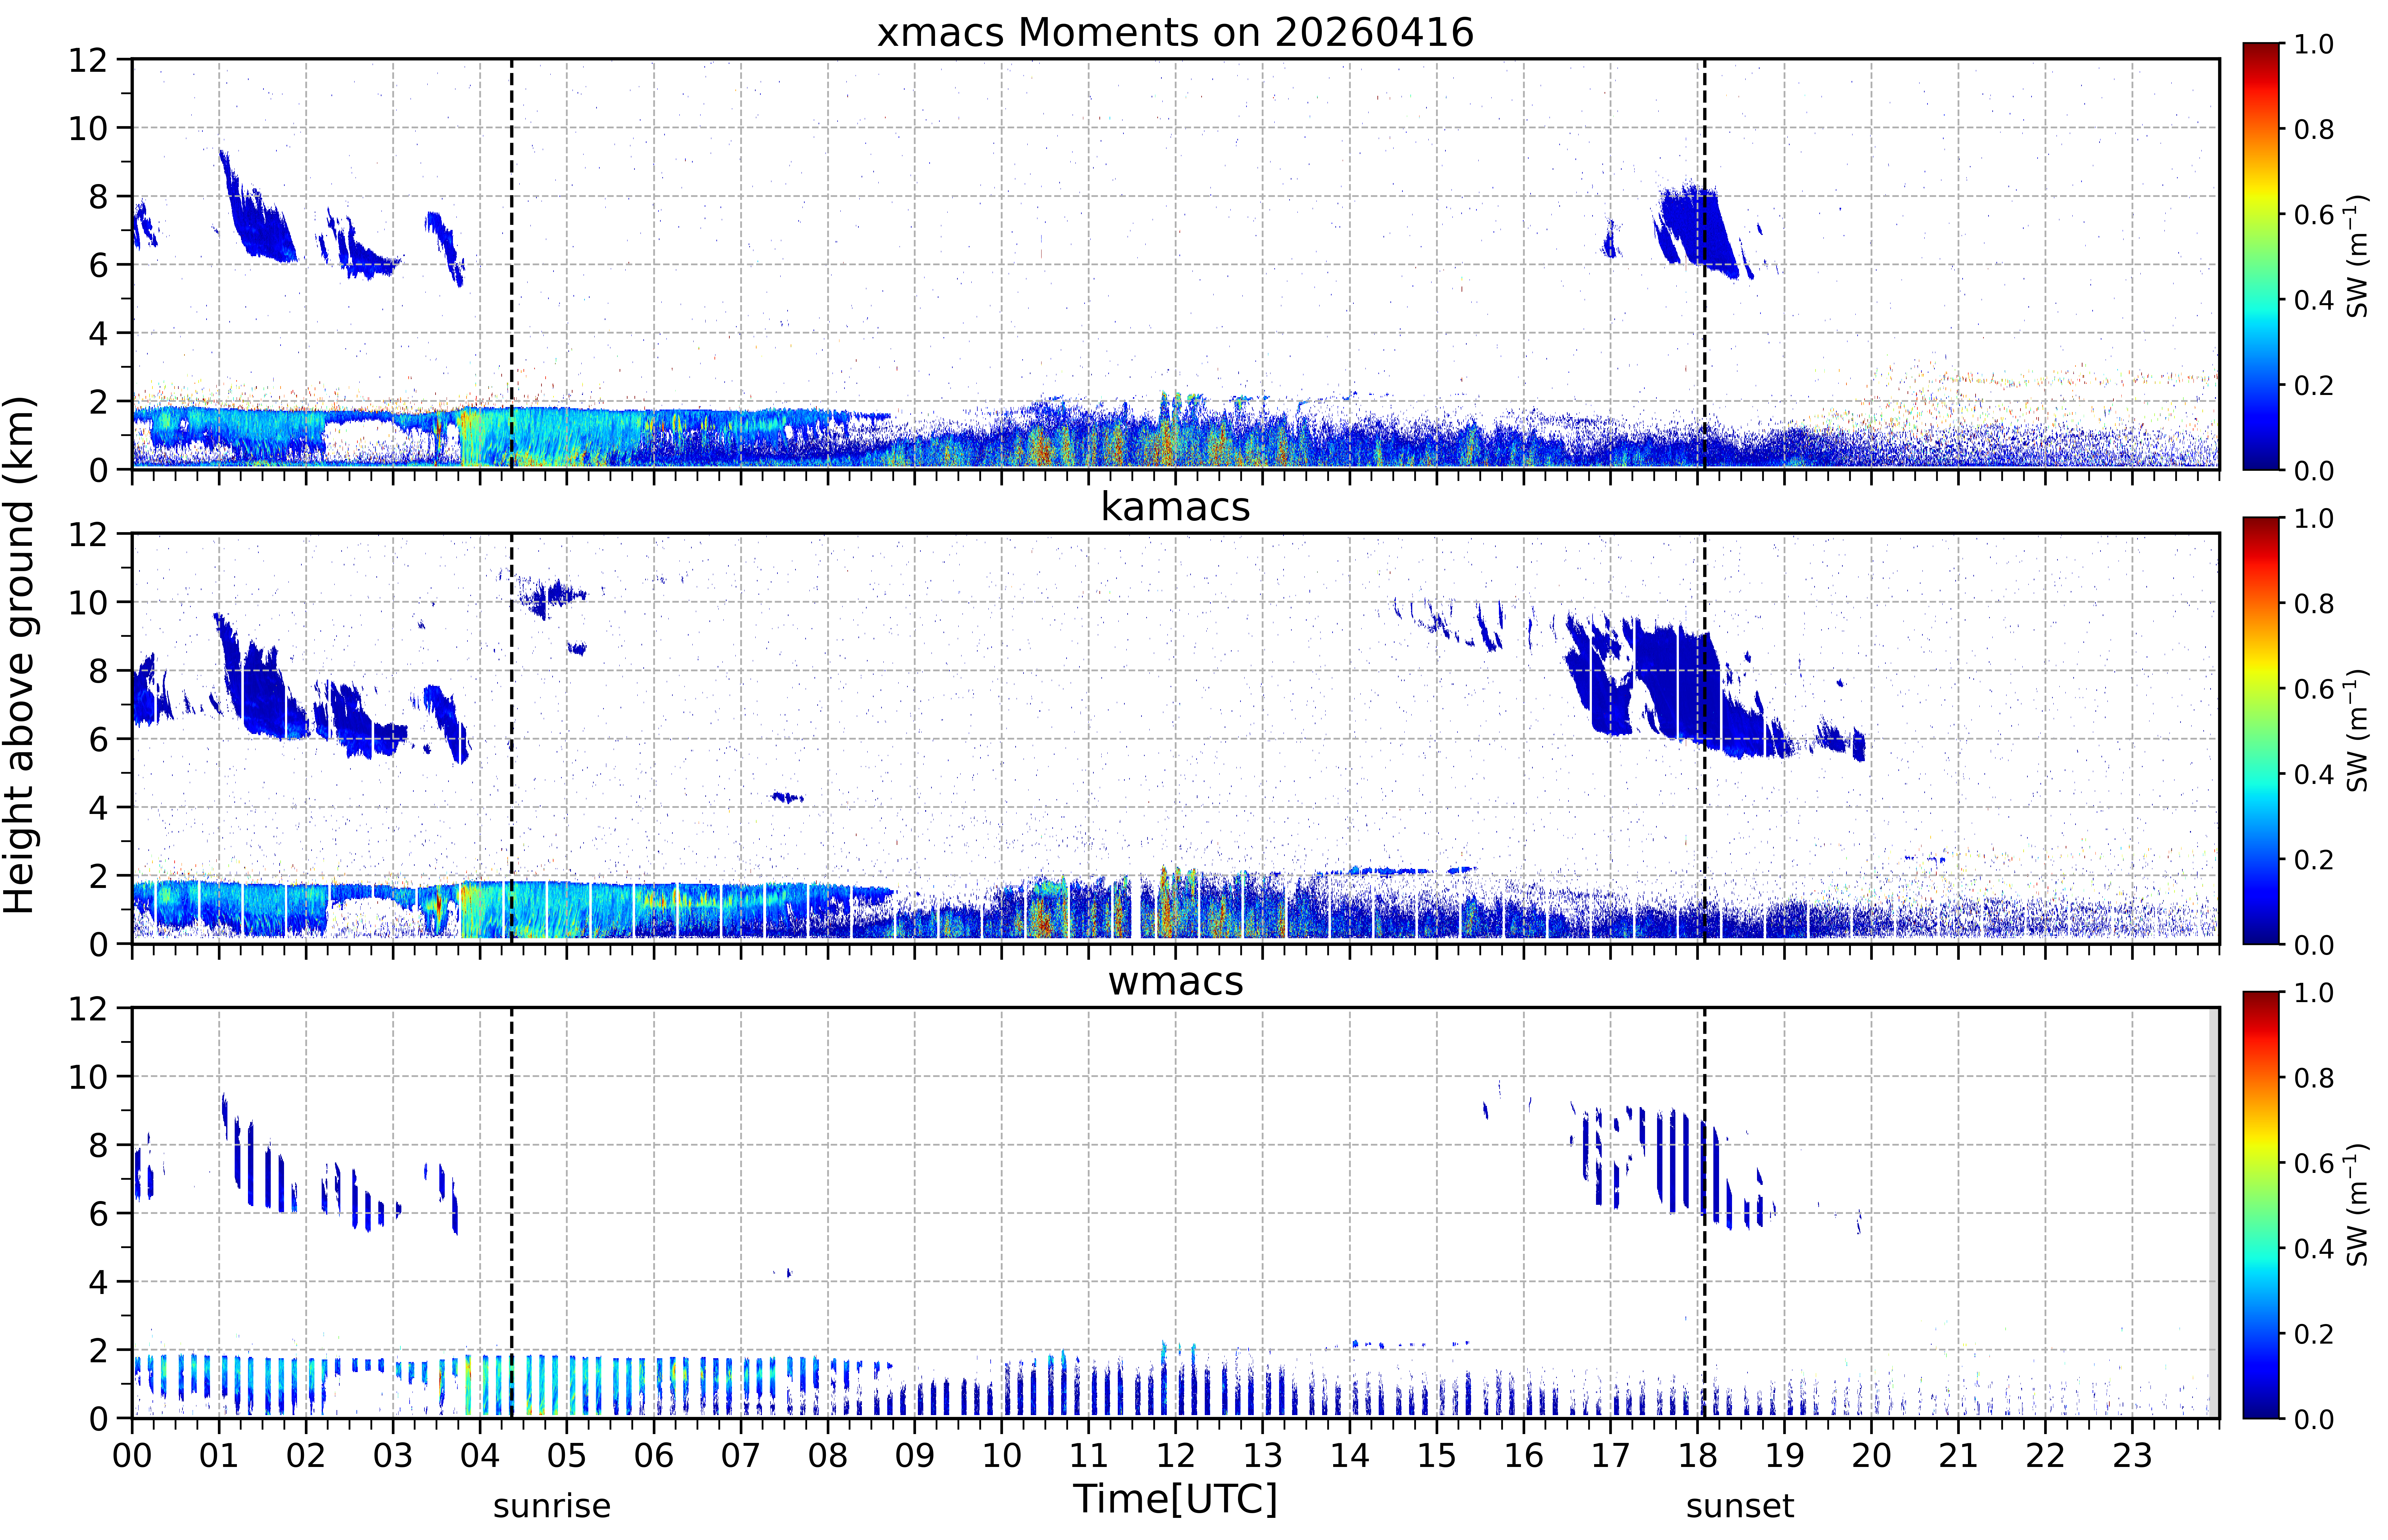Click the sunrise dashed line in the xmacs panel
The height and width of the screenshot is (1540, 2388).
pyautogui.click(x=512, y=264)
